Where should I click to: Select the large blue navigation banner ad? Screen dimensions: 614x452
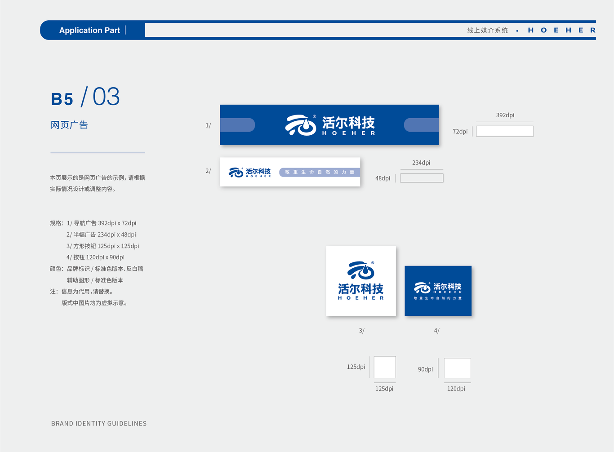point(329,125)
